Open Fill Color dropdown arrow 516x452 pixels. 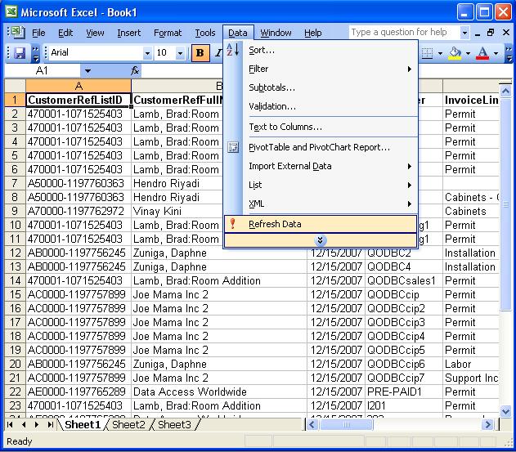tap(468, 53)
